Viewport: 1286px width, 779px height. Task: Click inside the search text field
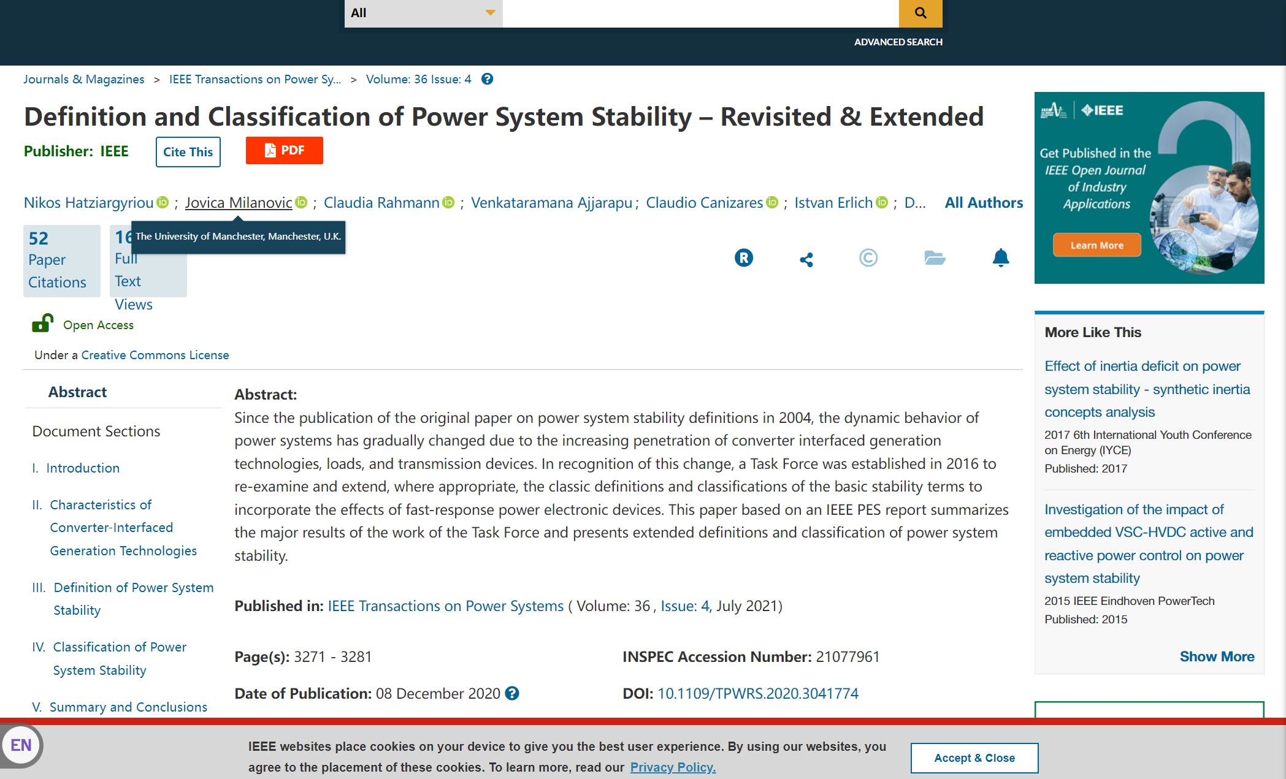click(x=700, y=13)
